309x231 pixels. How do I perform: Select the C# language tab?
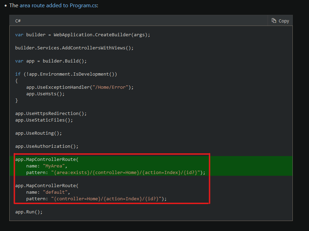pyautogui.click(x=18, y=21)
